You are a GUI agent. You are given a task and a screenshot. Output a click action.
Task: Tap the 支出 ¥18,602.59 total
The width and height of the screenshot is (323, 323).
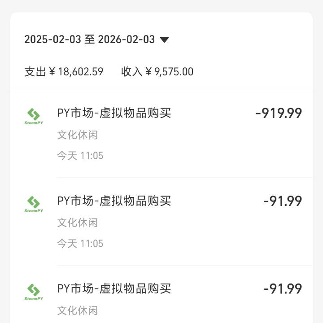(64, 72)
